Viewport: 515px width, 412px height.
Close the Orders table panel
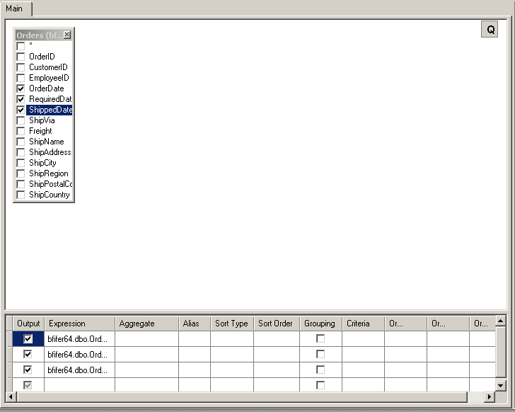pyautogui.click(x=67, y=35)
